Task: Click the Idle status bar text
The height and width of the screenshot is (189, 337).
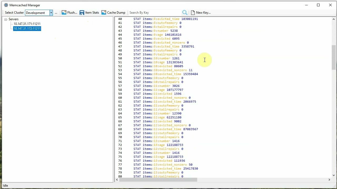Action: (5, 186)
